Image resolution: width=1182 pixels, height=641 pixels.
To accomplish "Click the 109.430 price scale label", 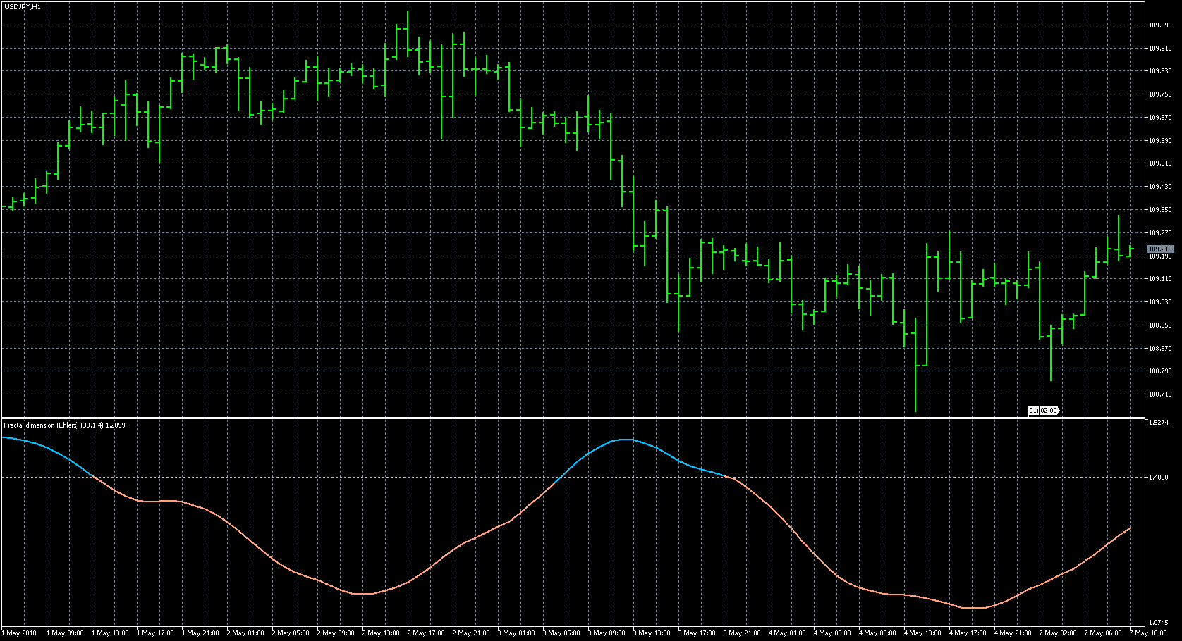I will click(x=1160, y=187).
